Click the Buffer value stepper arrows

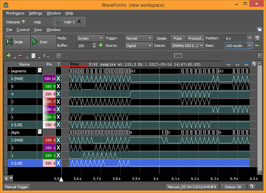94,45
